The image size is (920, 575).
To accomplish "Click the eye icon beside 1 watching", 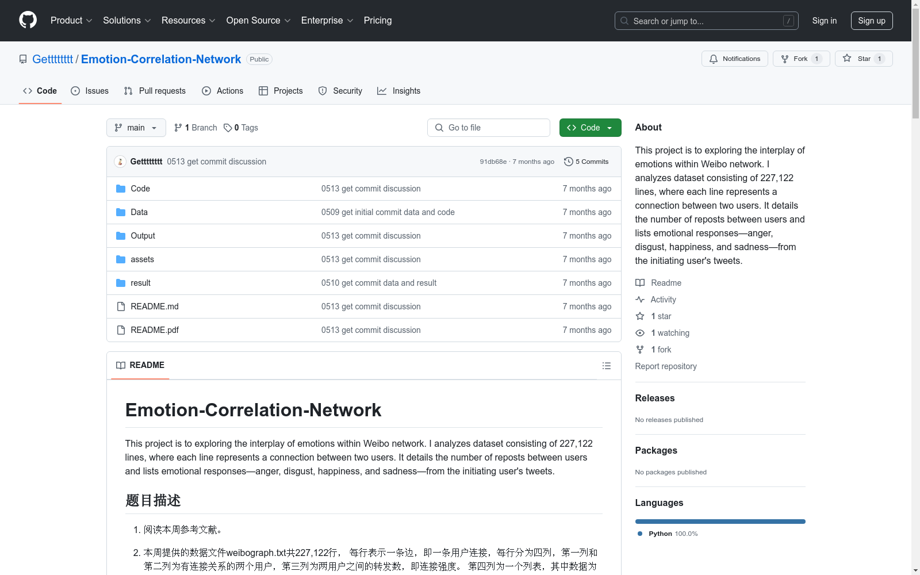I will coord(640,333).
